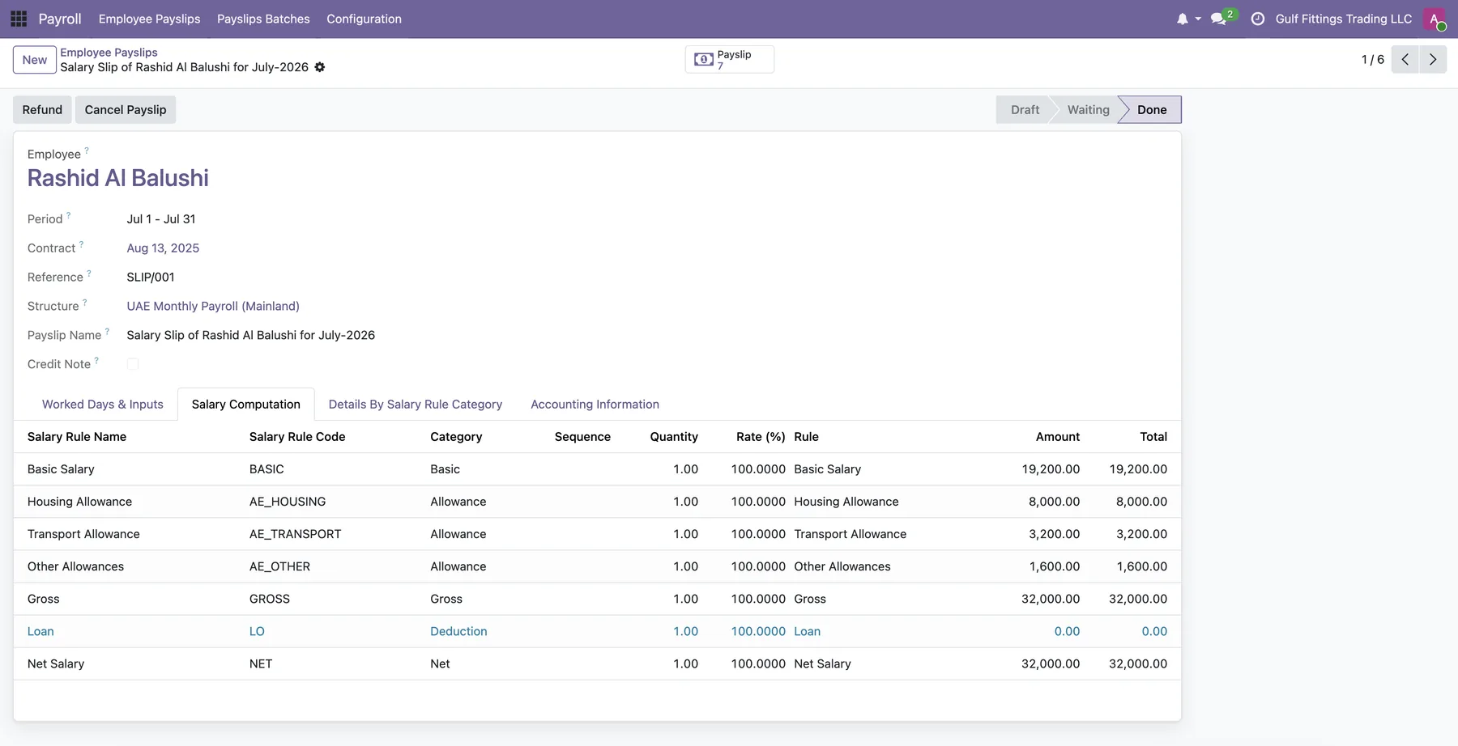Click the Payroll app title

[60, 19]
